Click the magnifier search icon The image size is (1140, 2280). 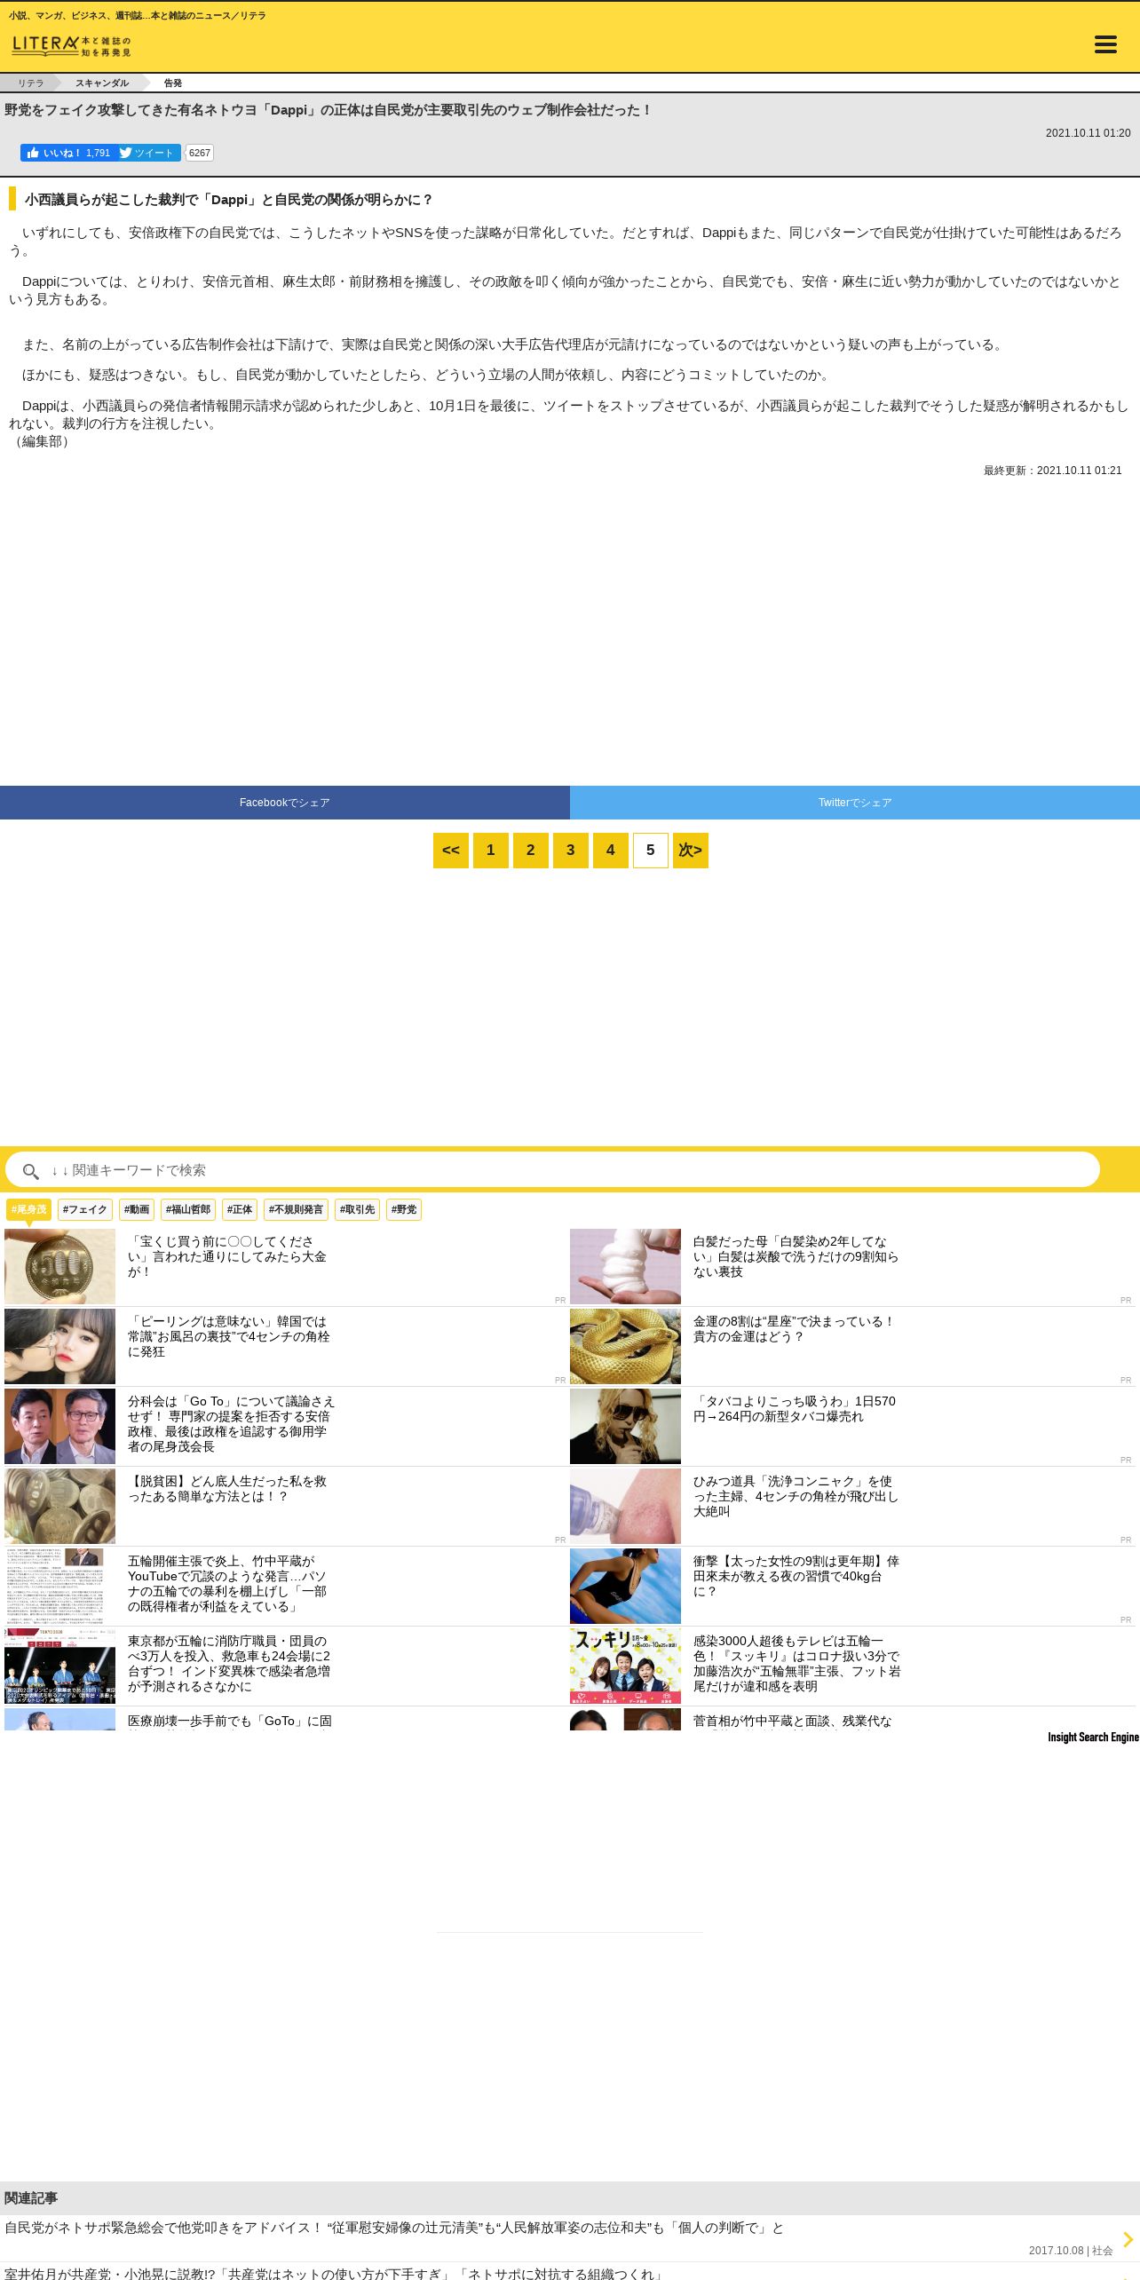tap(30, 1171)
